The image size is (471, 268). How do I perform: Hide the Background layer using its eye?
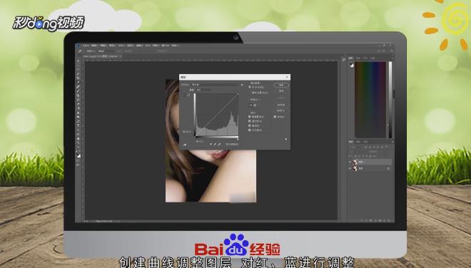[x=350, y=168]
